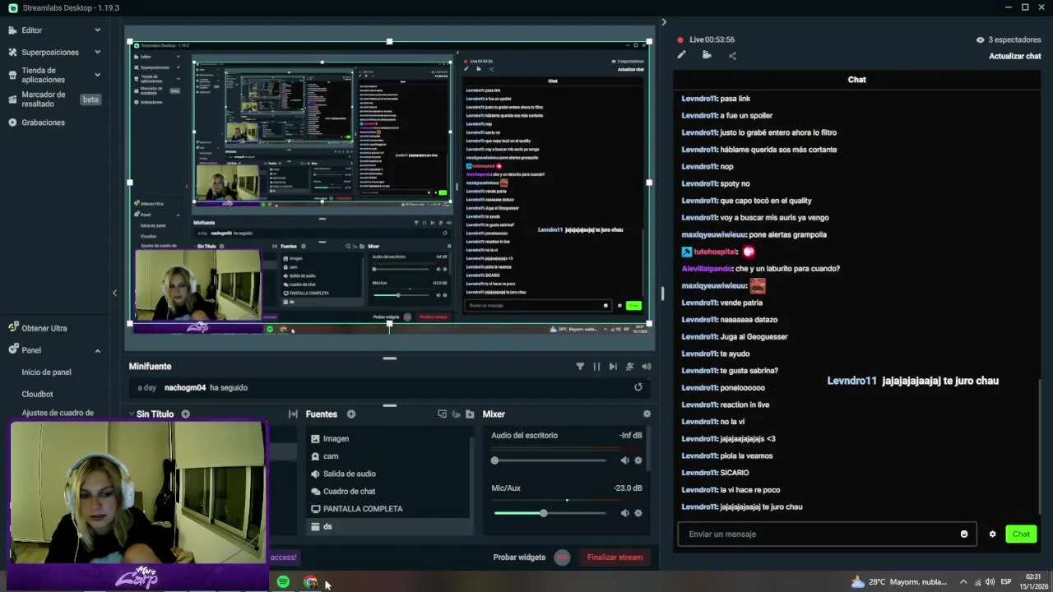
Task: Open the Ajustes de cuadro de entry
Action: (58, 413)
